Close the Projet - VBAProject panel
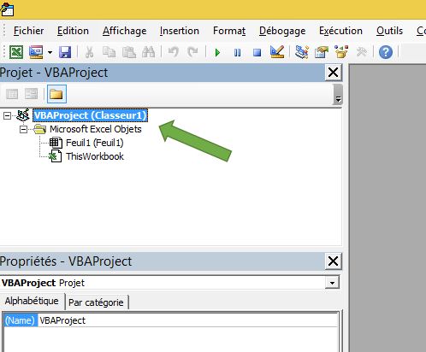The width and height of the screenshot is (426, 352). [333, 73]
